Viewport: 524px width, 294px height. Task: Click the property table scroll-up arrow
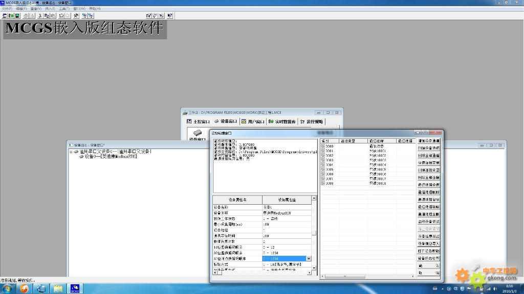(314, 198)
